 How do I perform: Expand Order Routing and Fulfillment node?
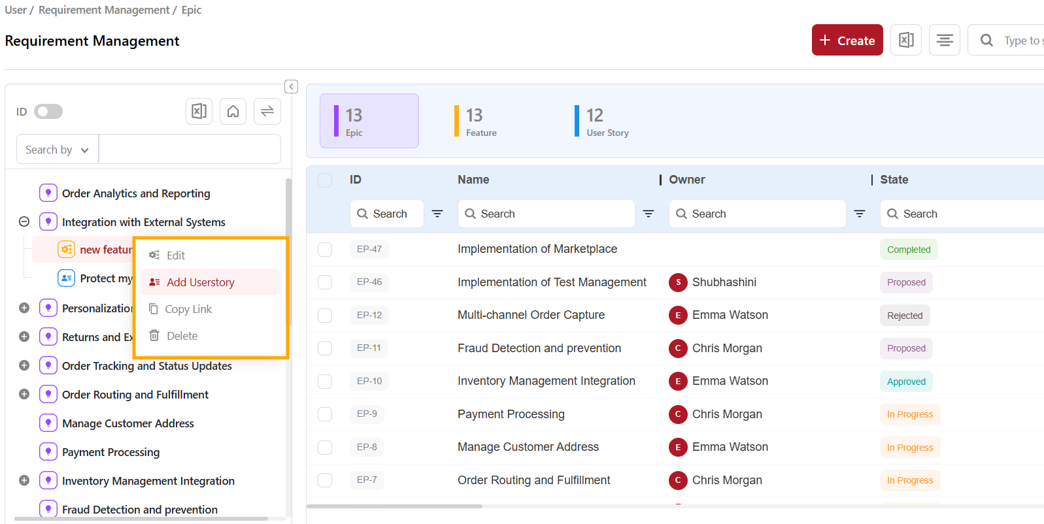pos(24,394)
